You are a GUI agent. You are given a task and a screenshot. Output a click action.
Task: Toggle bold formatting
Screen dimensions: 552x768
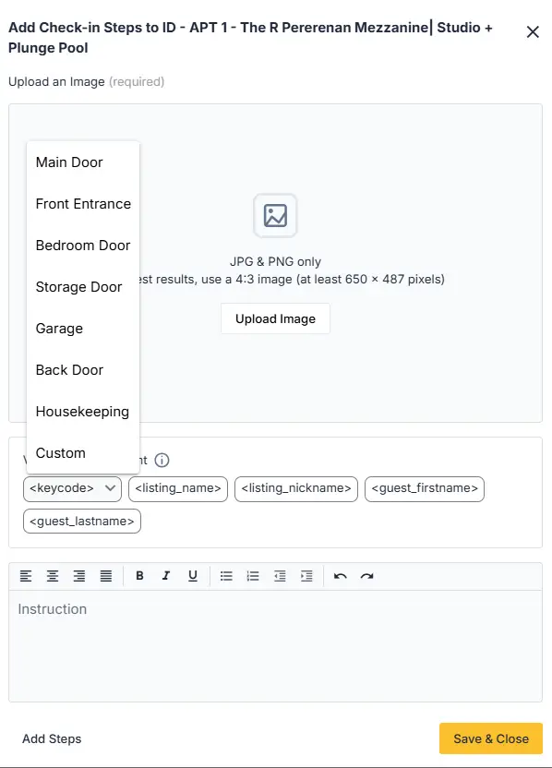139,576
